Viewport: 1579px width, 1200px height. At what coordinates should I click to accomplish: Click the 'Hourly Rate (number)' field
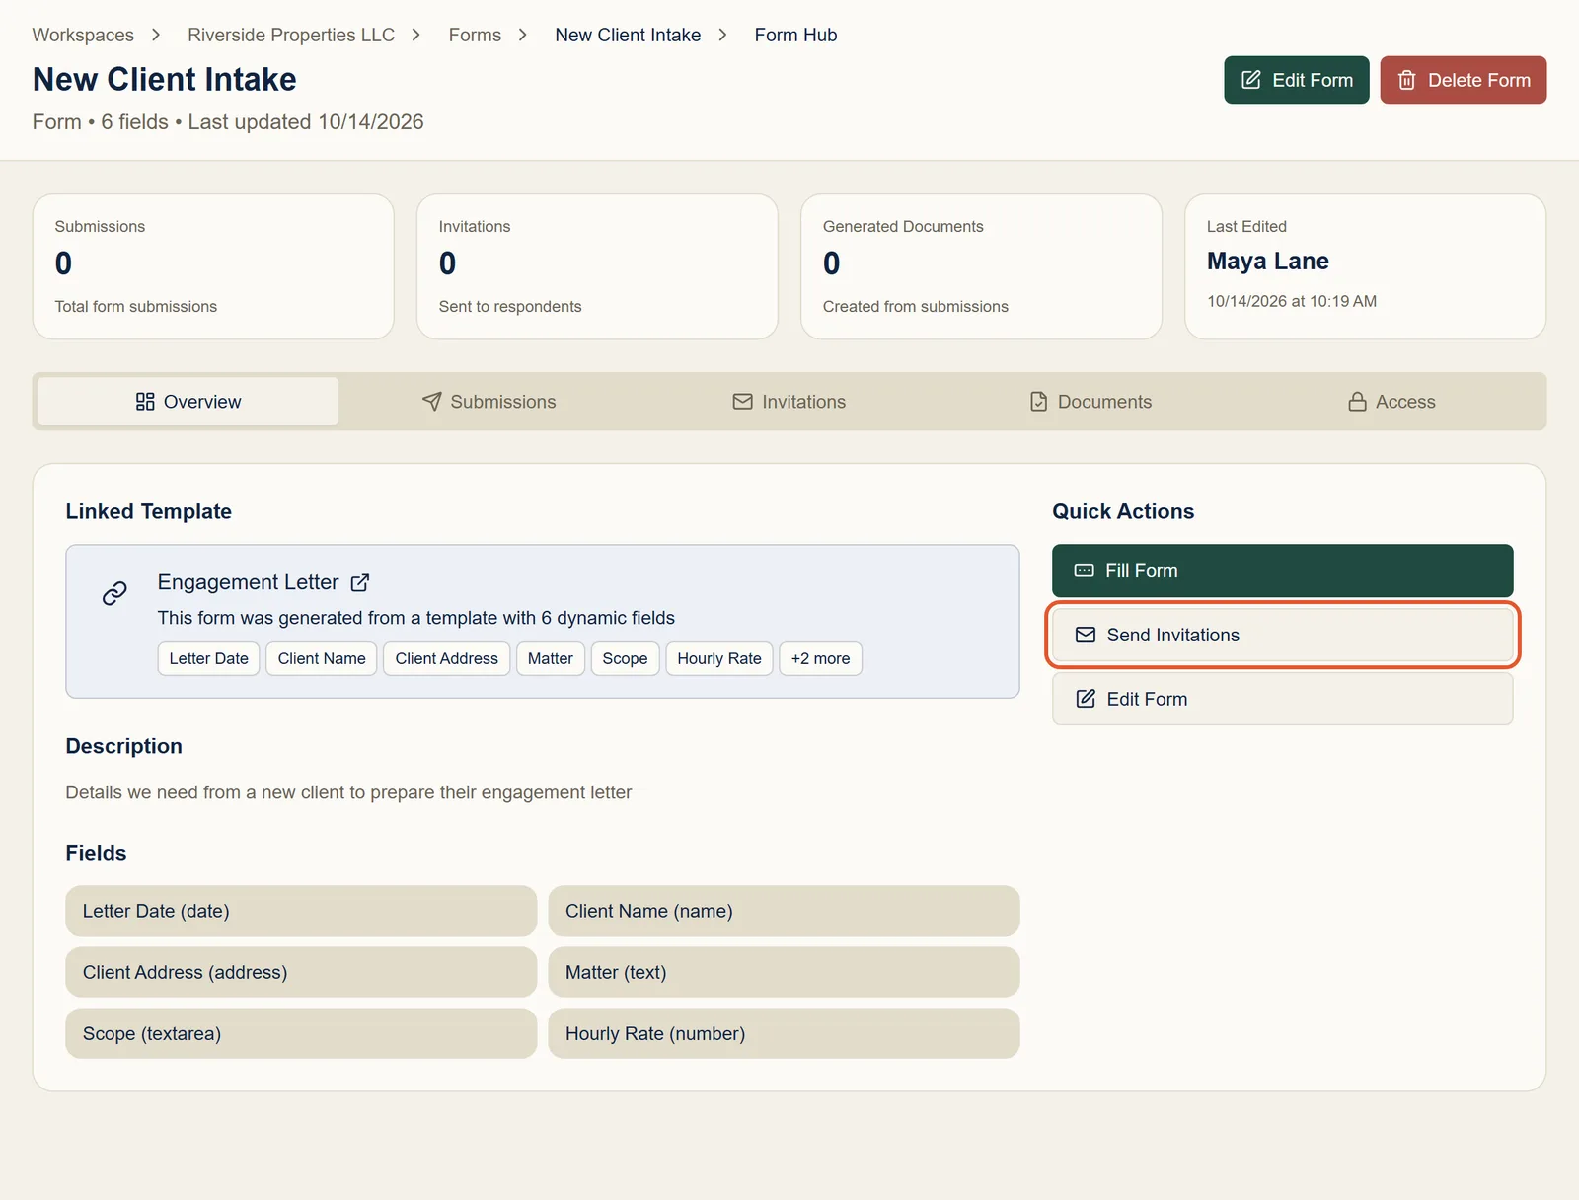pos(784,1033)
